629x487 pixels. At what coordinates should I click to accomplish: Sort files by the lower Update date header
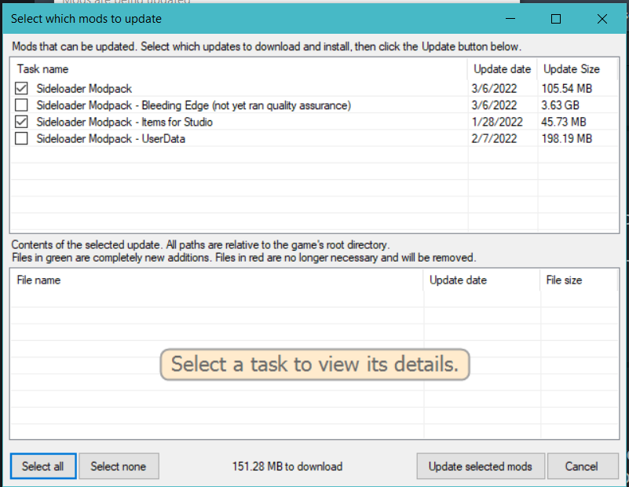point(482,280)
